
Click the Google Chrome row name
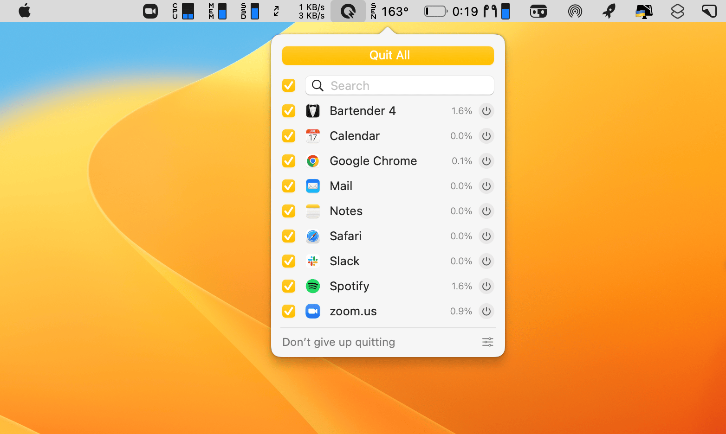373,161
